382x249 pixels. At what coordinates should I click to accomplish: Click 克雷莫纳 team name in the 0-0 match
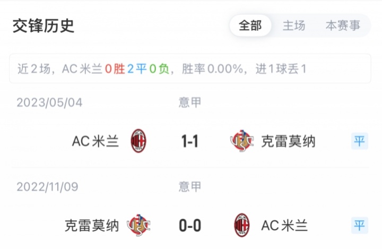click(x=92, y=226)
